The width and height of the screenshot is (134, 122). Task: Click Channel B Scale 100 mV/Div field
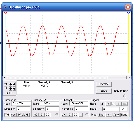click(x=79, y=103)
